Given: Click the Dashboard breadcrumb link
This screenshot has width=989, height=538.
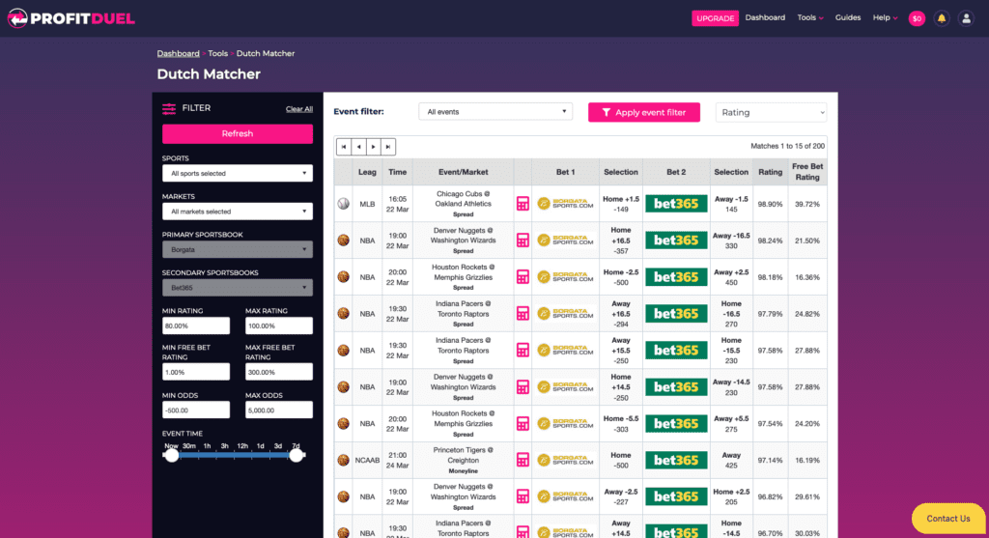Looking at the screenshot, I should (178, 54).
